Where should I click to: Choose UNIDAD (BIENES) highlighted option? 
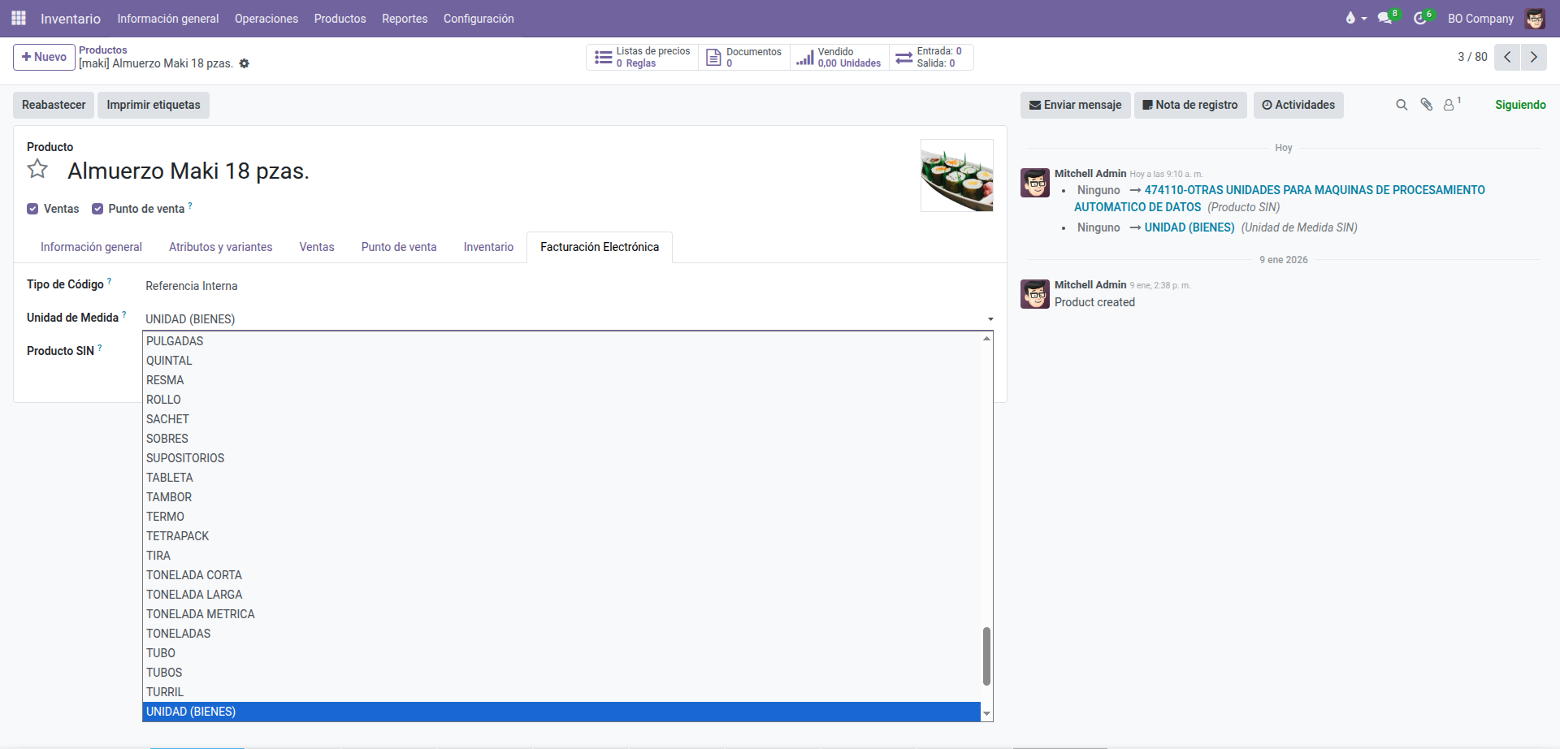[191, 712]
